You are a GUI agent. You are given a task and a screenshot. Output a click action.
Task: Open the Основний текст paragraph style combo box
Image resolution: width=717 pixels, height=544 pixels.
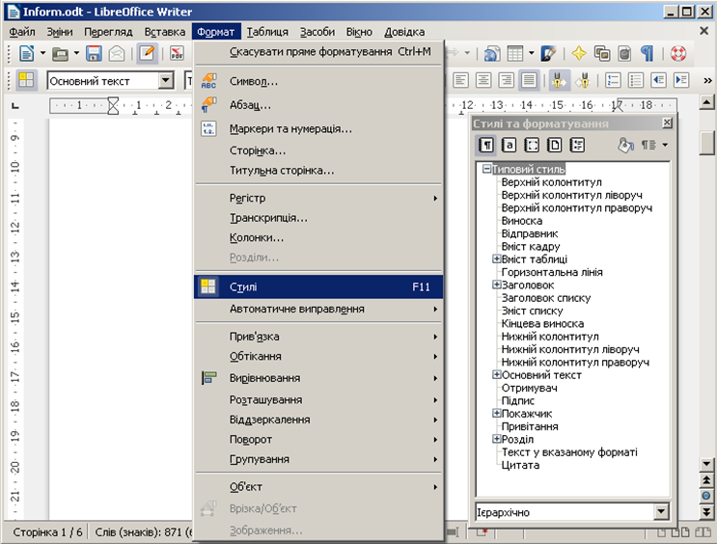(x=166, y=81)
